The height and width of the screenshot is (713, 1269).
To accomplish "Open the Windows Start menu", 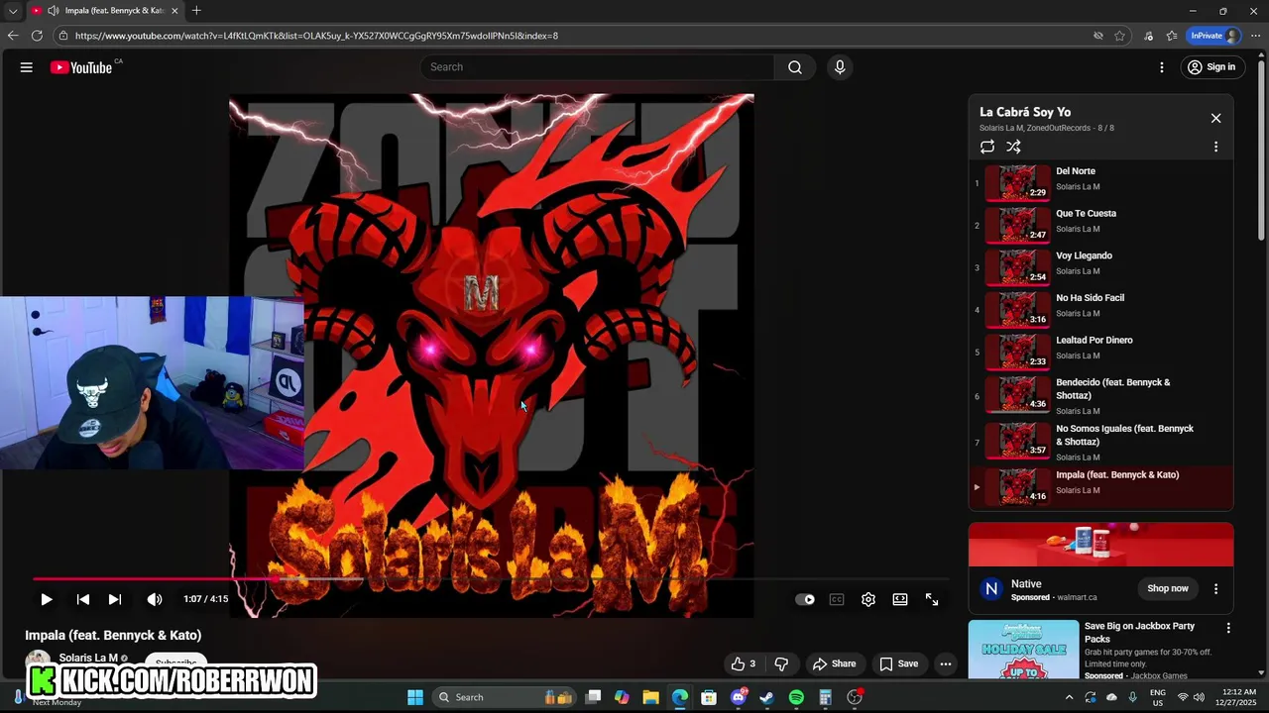I will coord(415,697).
